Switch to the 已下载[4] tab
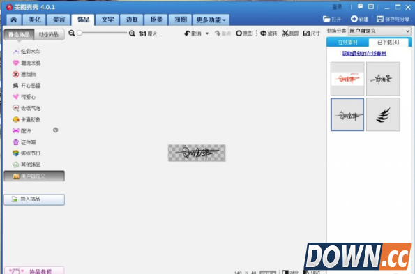The width and height of the screenshot is (415, 274). (x=388, y=43)
